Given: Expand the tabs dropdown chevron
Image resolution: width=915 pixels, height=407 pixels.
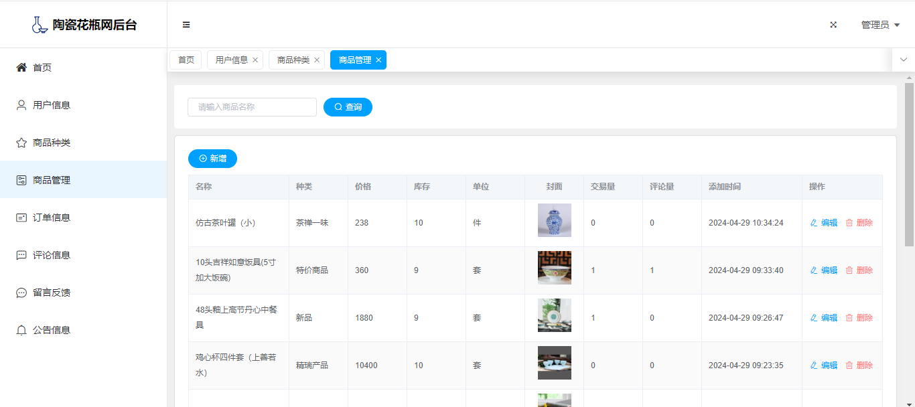Looking at the screenshot, I should pos(903,60).
